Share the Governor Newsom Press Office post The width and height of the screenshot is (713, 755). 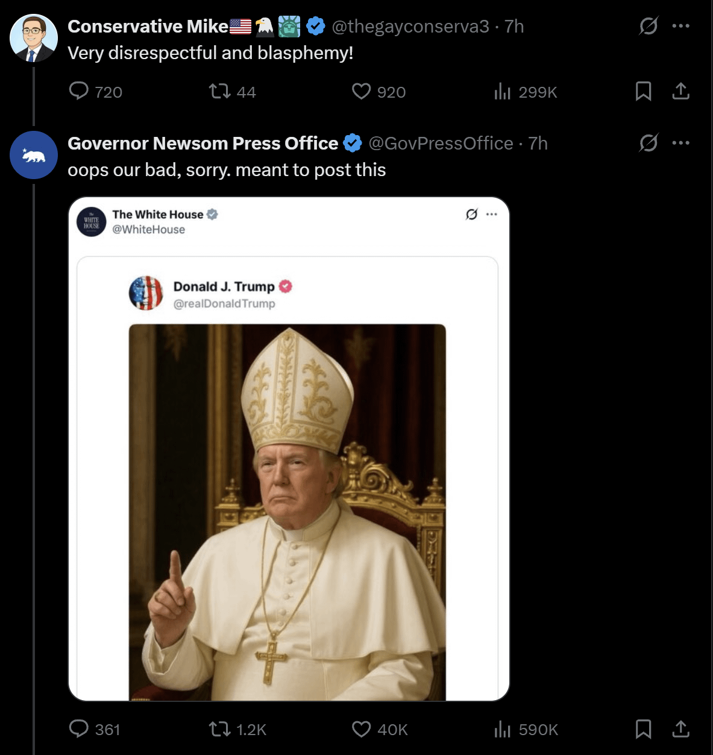pyautogui.click(x=680, y=729)
